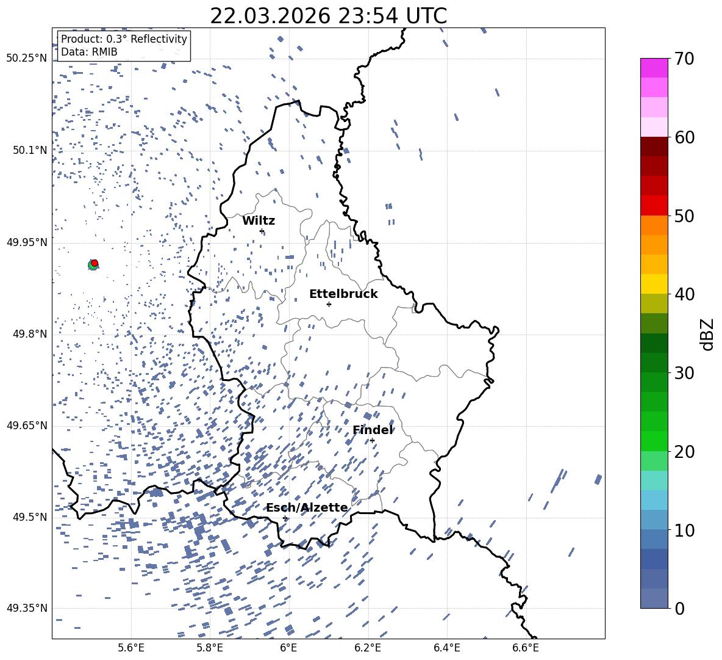The width and height of the screenshot is (722, 660).
Task: Pick the slate blue swatch just above 0
Action: 654,599
